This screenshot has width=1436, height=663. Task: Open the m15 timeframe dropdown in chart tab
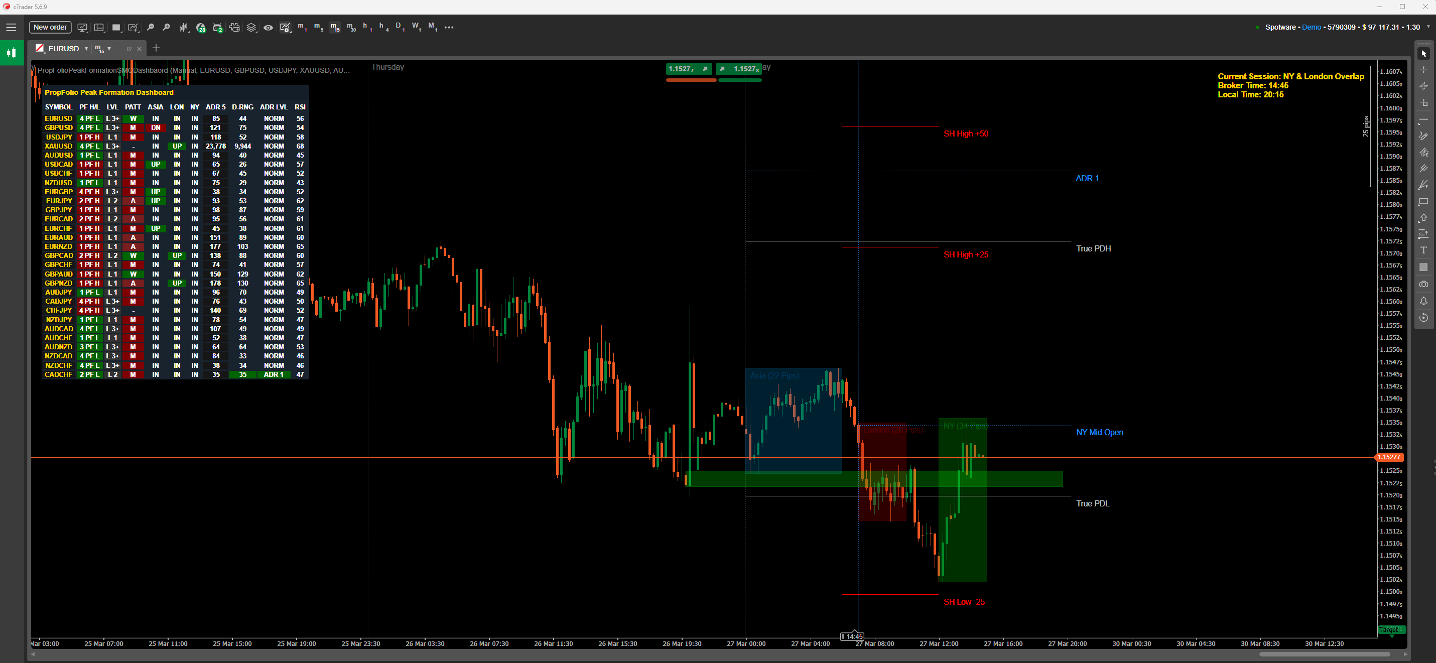pos(109,49)
